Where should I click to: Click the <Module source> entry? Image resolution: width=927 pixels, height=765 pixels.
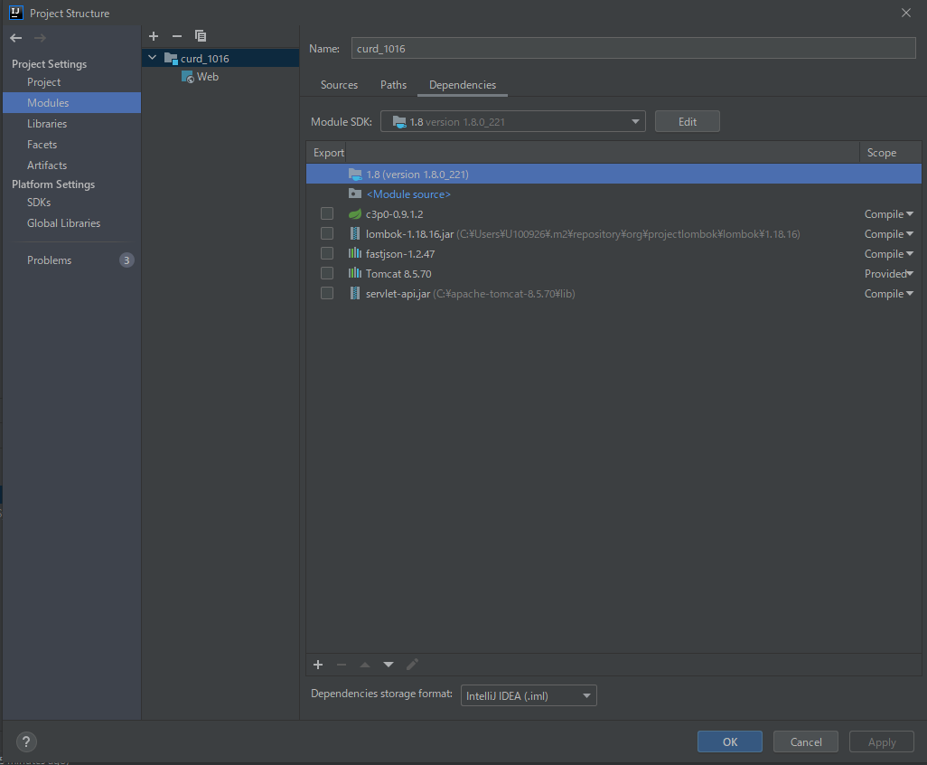(408, 194)
